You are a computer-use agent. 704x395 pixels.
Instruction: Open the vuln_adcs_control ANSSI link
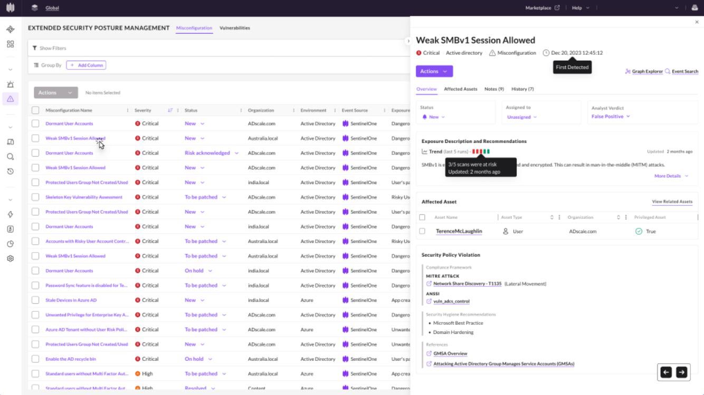pos(451,302)
